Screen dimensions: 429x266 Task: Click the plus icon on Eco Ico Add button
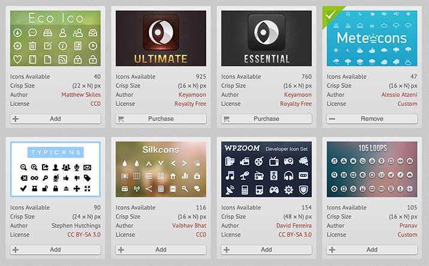(x=16, y=119)
